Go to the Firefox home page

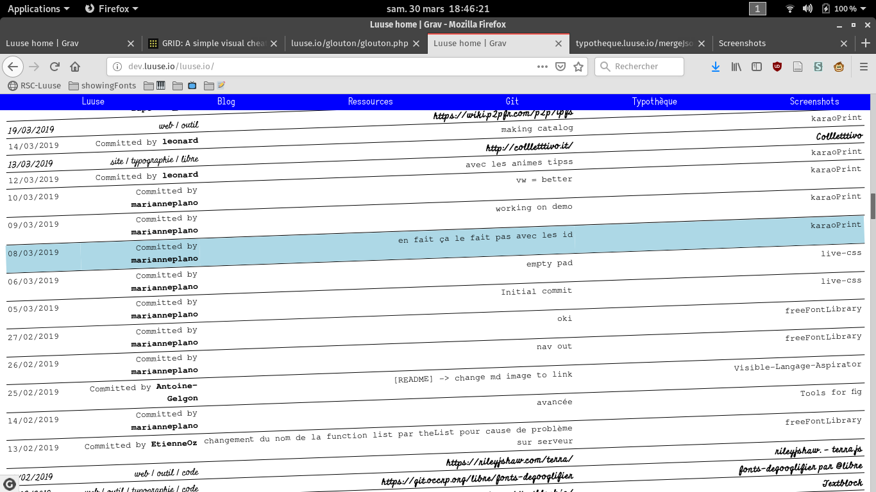(75, 67)
